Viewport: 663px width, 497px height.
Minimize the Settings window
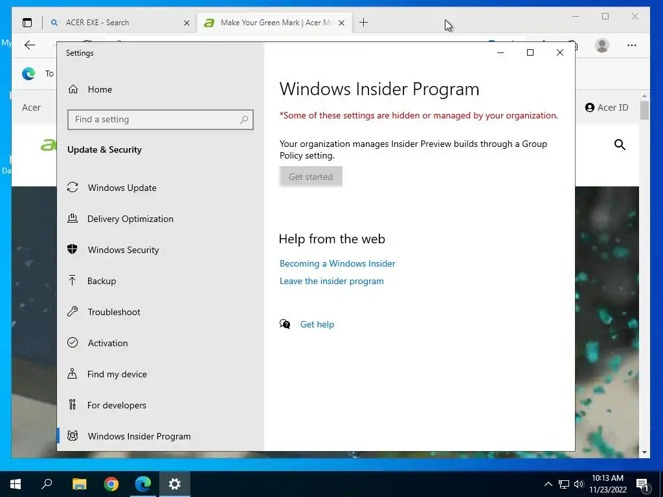coord(500,52)
